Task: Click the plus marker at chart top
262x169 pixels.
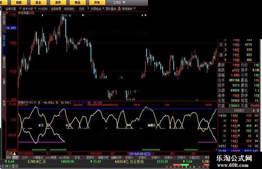Action: [x=142, y=15]
